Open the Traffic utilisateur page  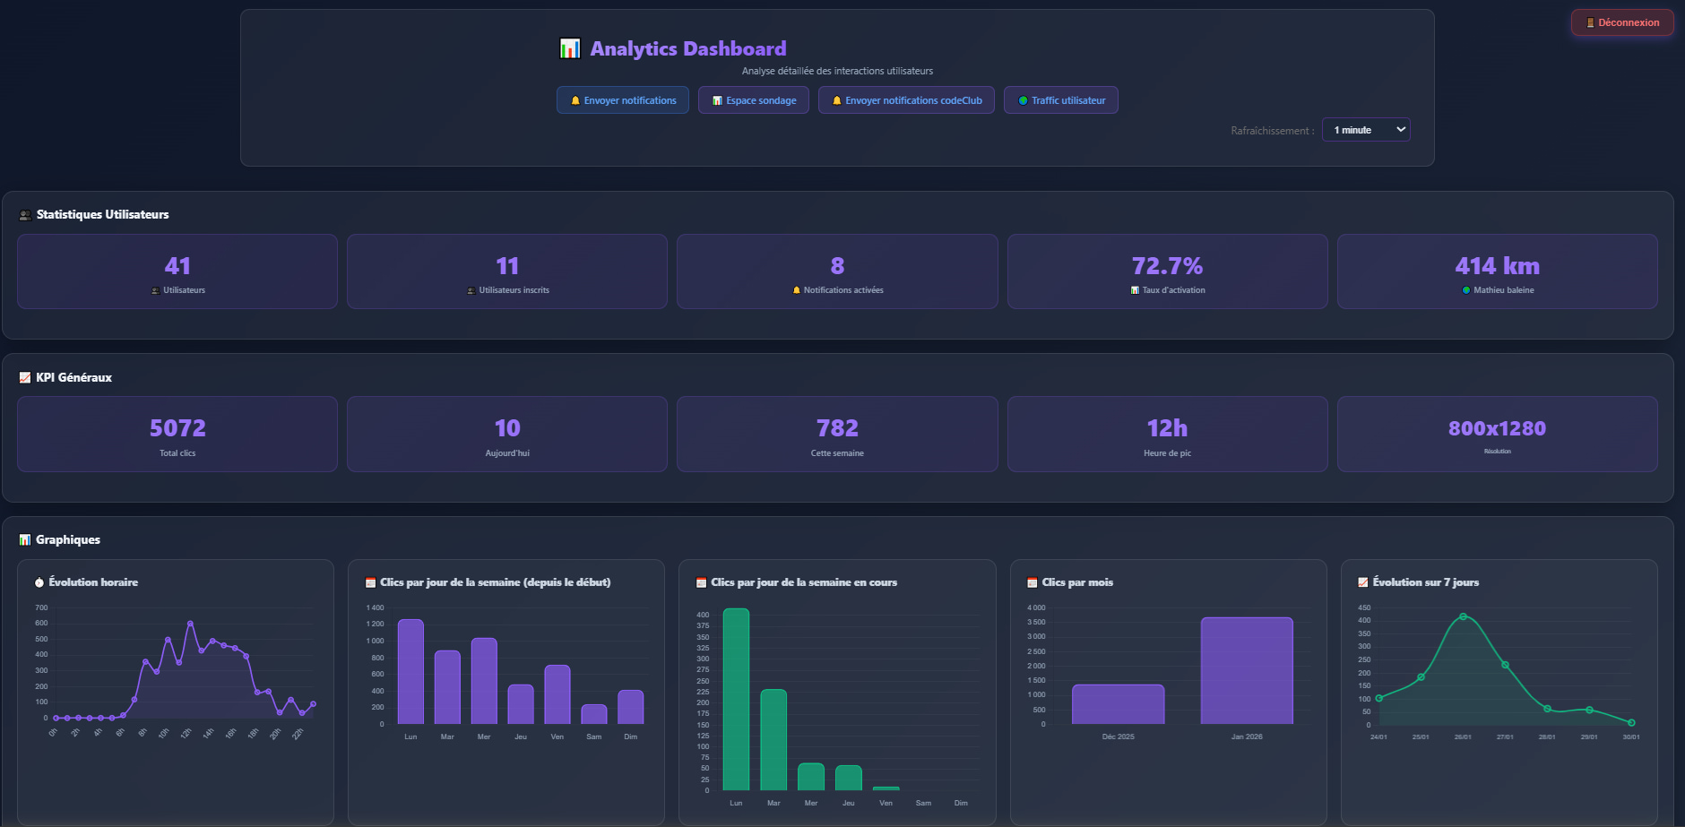(1061, 99)
